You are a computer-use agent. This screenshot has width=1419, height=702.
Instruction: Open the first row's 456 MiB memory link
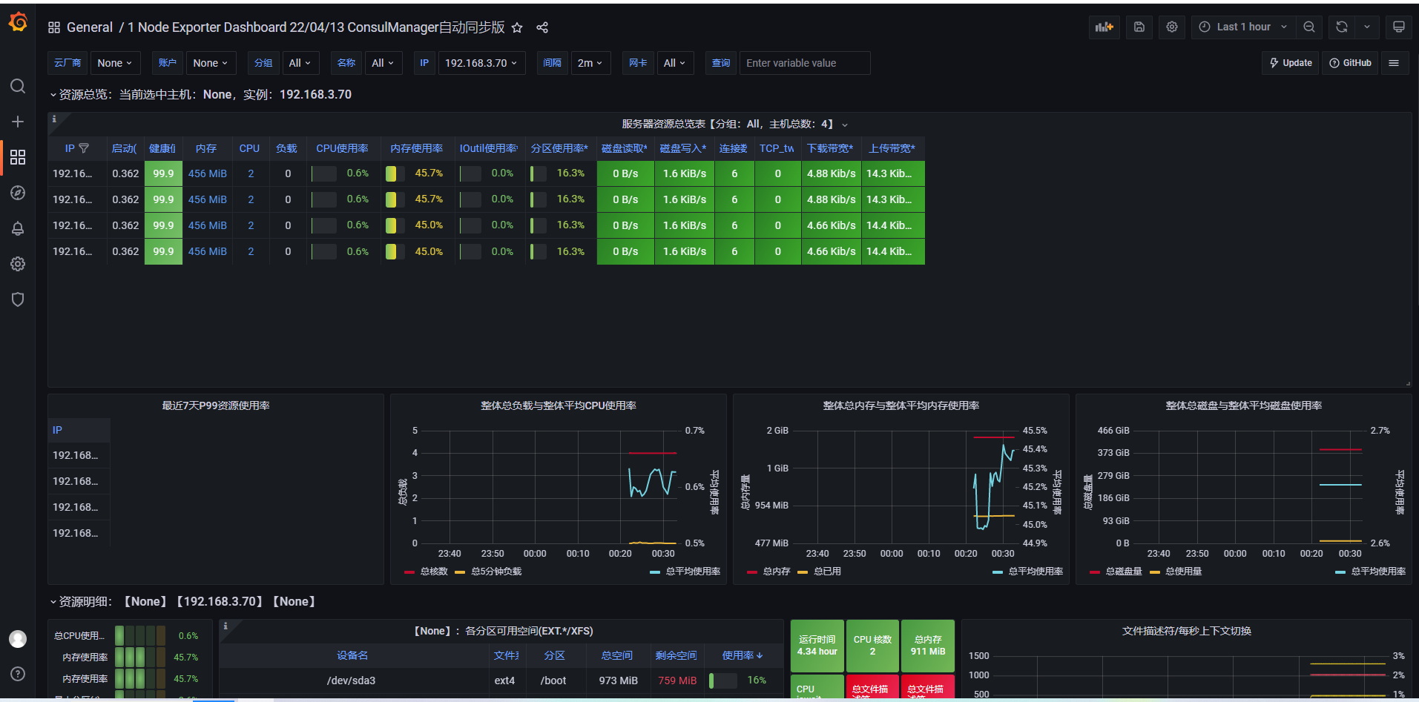(x=208, y=173)
